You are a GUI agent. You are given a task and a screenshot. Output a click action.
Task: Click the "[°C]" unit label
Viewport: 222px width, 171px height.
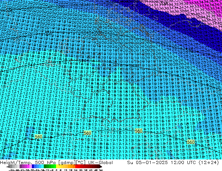81,163
